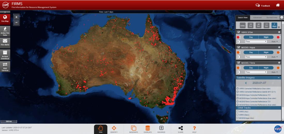Click the NASA logo in header
Image resolution: width=284 pixels, height=134 pixels.
click(6, 5)
